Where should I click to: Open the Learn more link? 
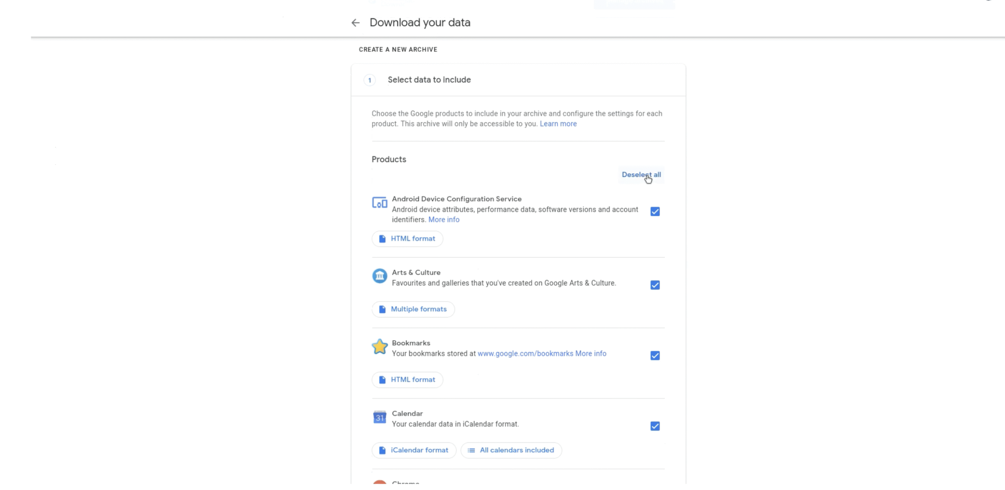tap(558, 124)
